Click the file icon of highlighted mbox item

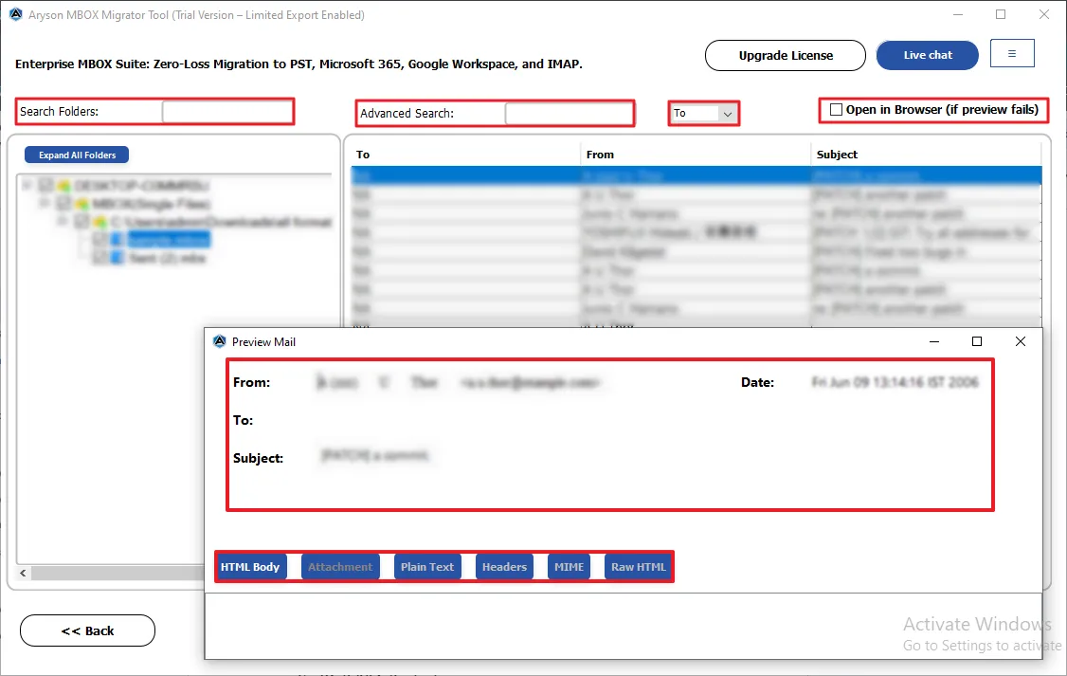(x=118, y=240)
